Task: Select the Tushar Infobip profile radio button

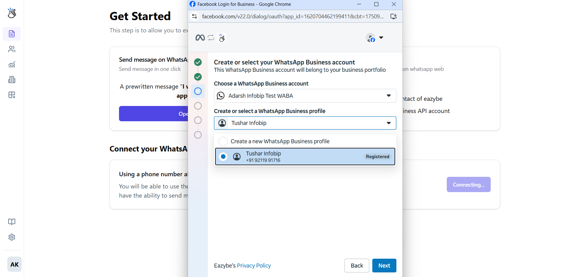Action: [223, 157]
